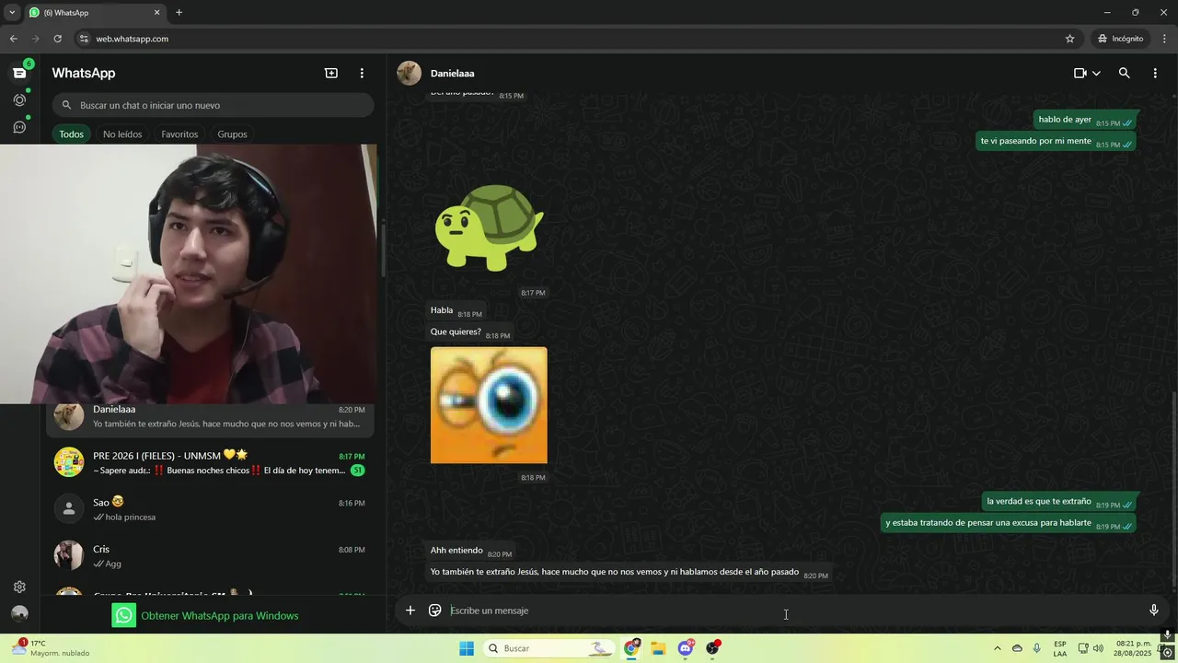Open the emoji and sticker picker
Image resolution: width=1178 pixels, height=663 pixels.
pos(435,611)
